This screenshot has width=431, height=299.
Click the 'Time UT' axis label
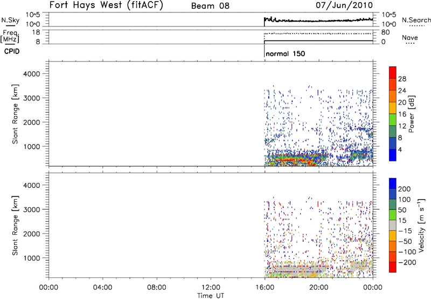click(x=211, y=295)
